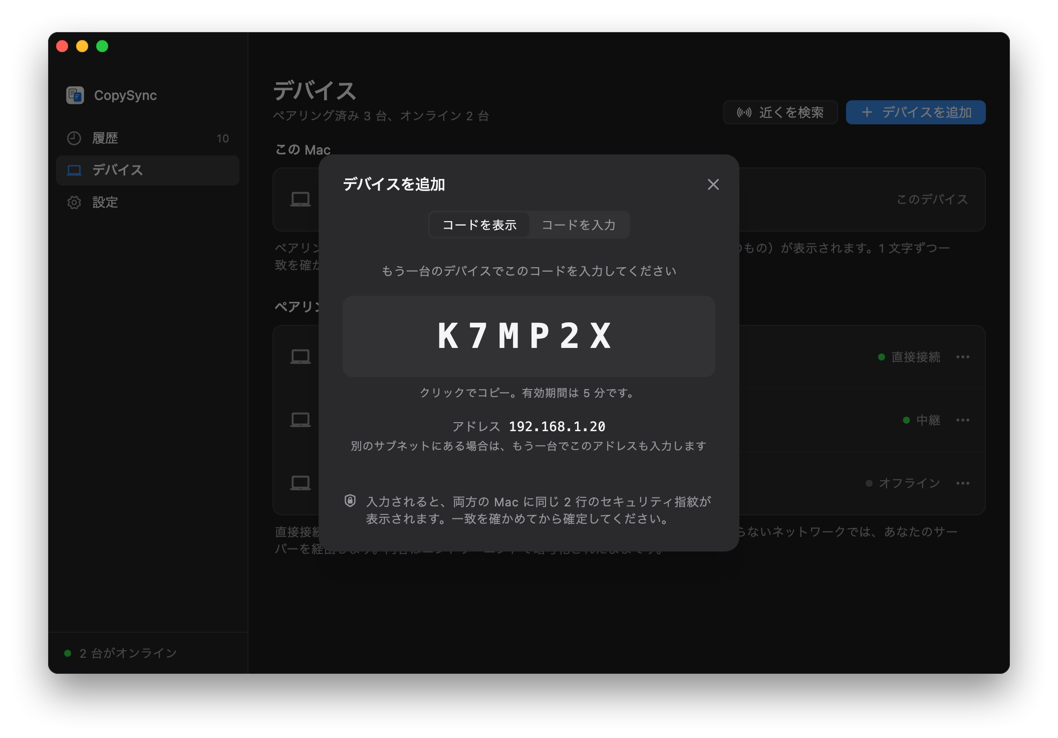Image resolution: width=1058 pixels, height=738 pixels.
Task: Switch to the コードを表示 tab
Action: click(479, 225)
